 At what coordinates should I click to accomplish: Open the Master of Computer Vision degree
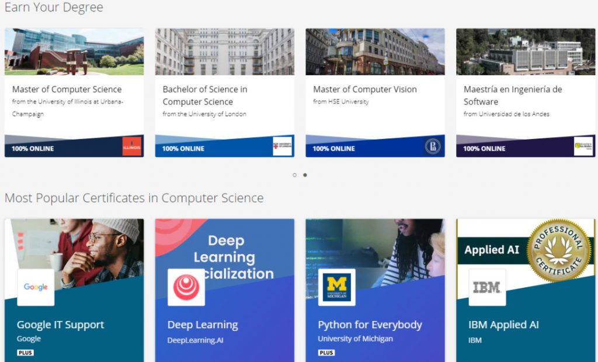point(365,89)
